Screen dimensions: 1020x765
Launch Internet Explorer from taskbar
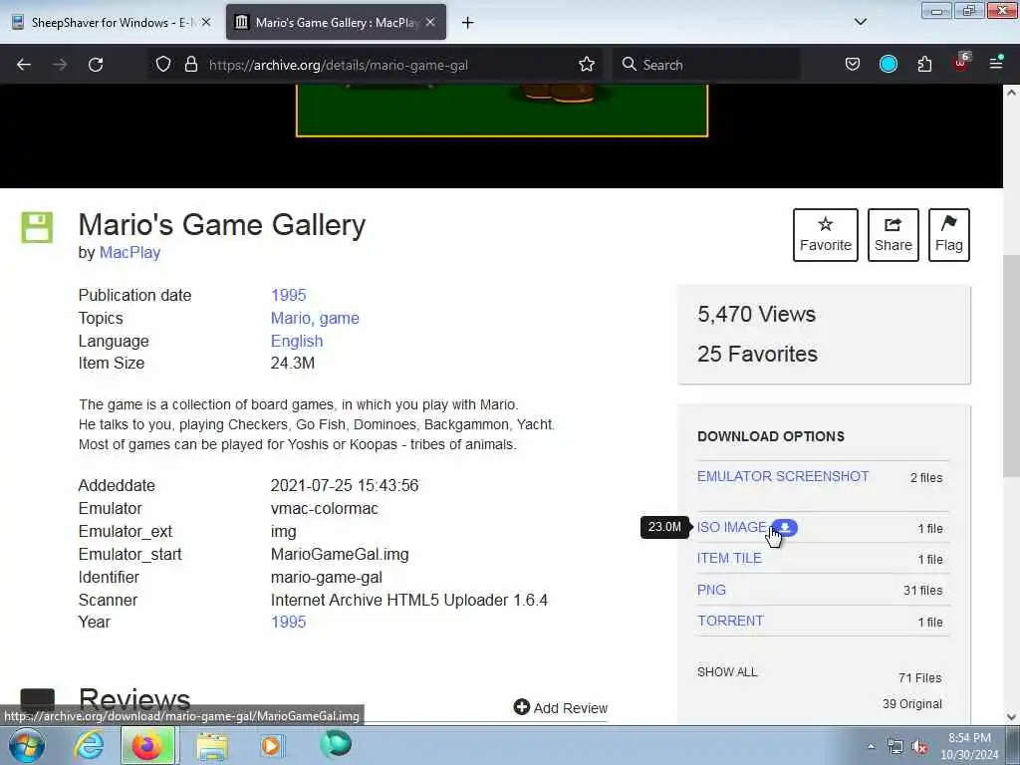point(89,745)
